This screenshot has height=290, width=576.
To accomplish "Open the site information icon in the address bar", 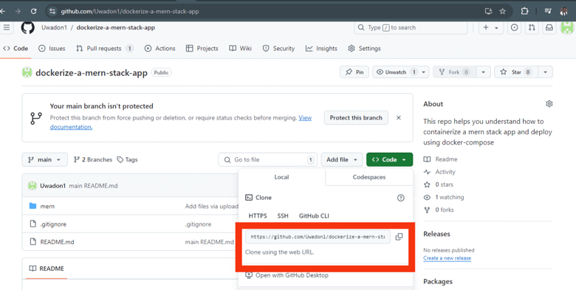I will tap(52, 11).
